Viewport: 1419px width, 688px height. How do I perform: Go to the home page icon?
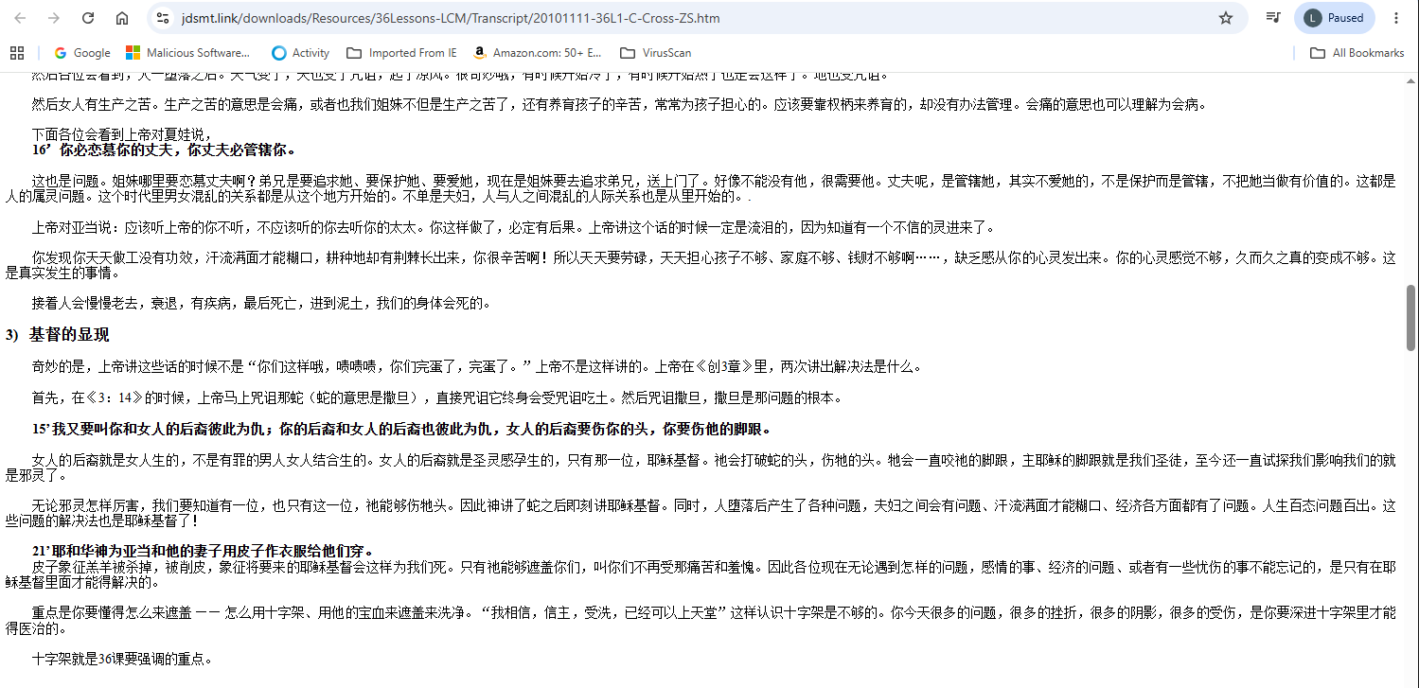point(122,18)
